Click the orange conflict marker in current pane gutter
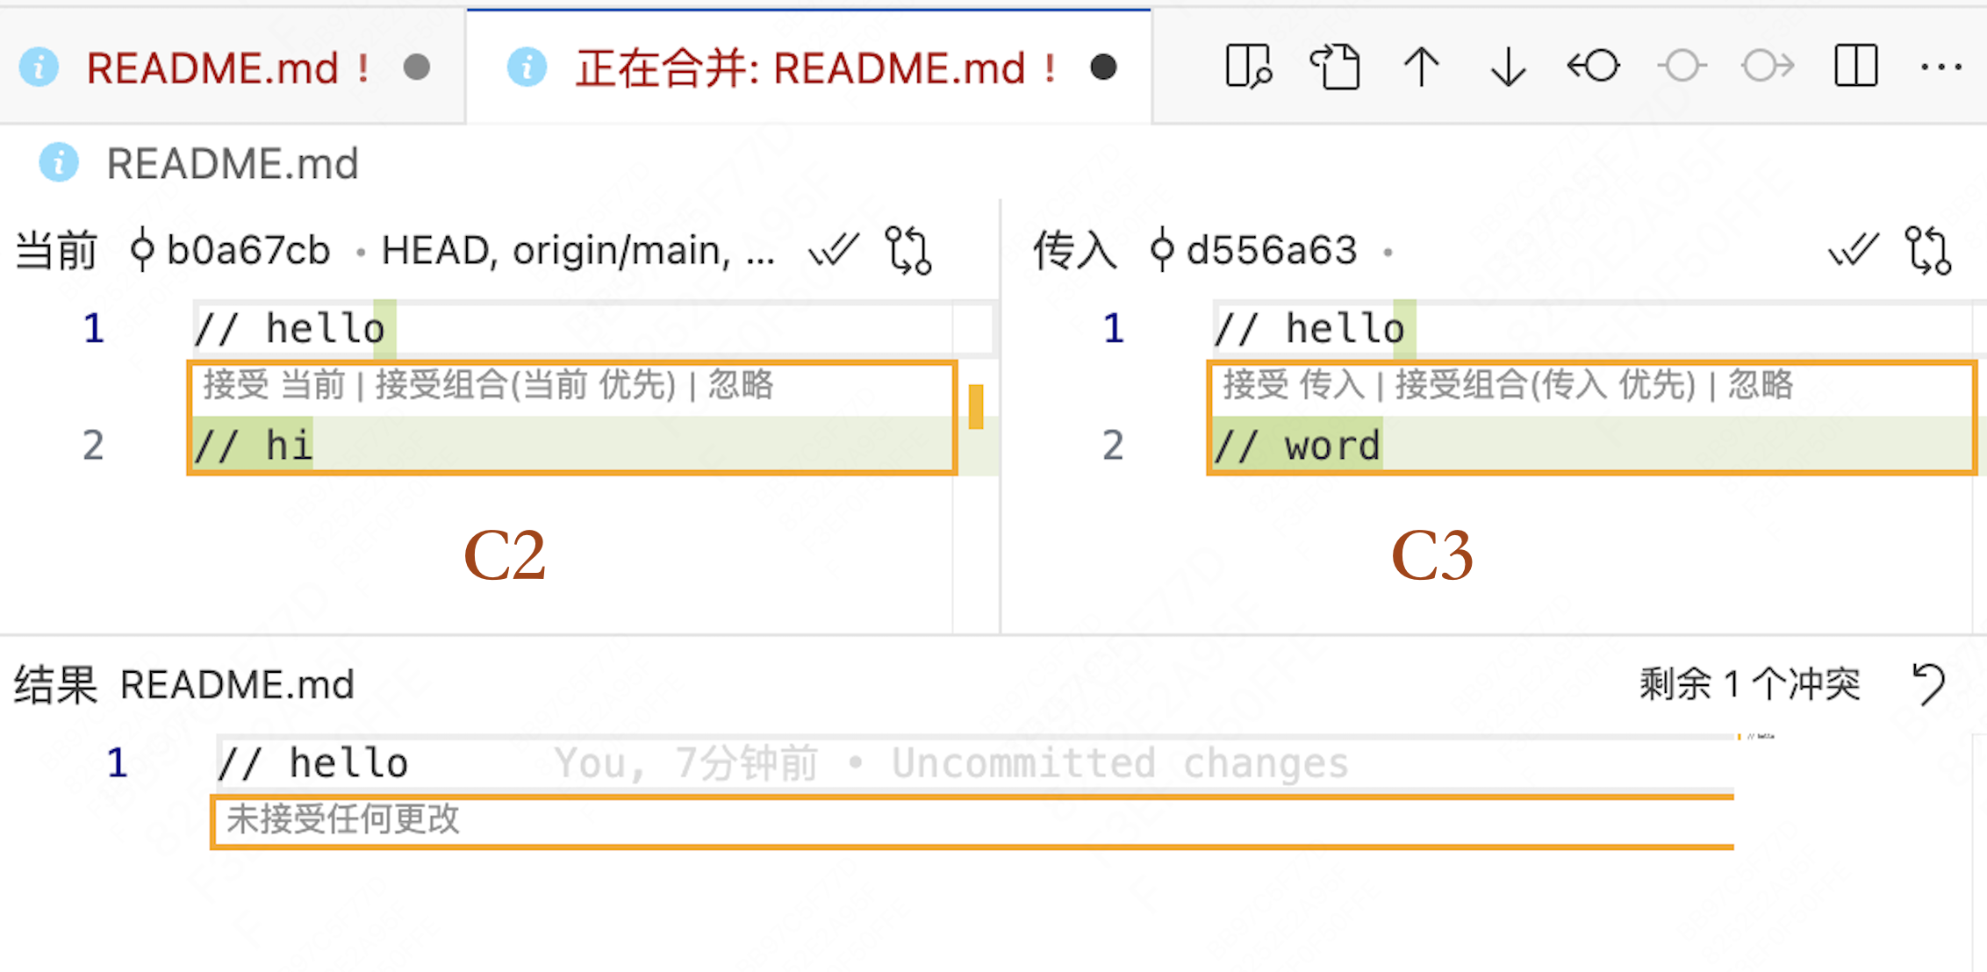 tap(976, 406)
